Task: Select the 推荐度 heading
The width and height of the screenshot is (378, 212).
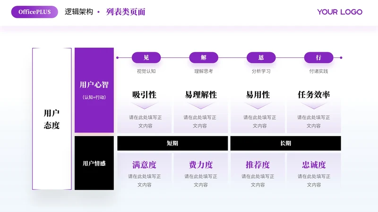Action: click(258, 164)
